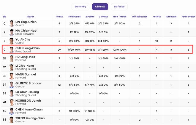
Task: Open CHEN Kuan-Chuan player name link
Action: click(29, 109)
